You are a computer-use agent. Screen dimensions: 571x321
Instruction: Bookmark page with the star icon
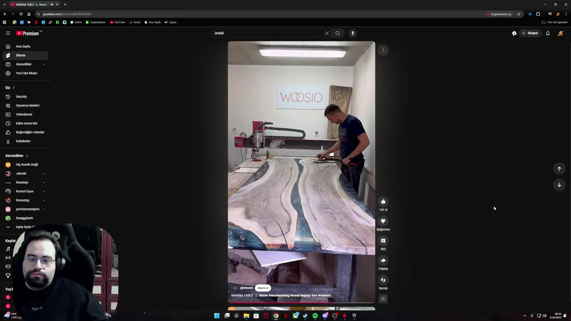coord(519,14)
